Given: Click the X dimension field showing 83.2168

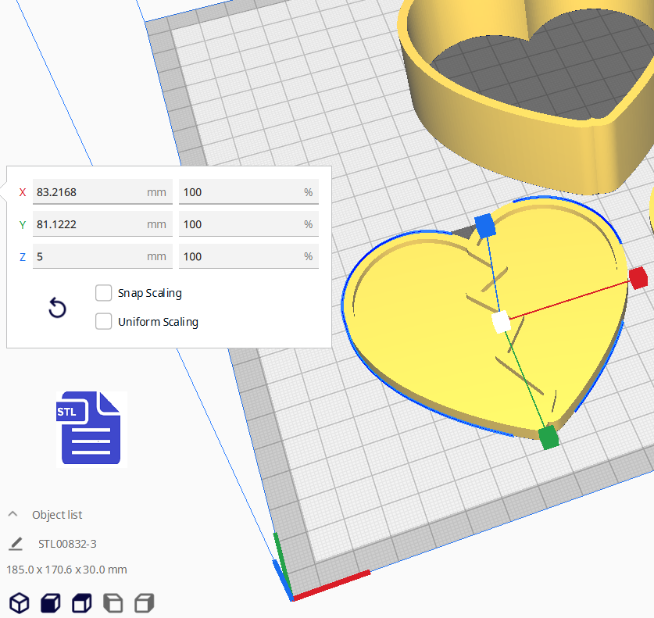Looking at the screenshot, I should (x=102, y=192).
